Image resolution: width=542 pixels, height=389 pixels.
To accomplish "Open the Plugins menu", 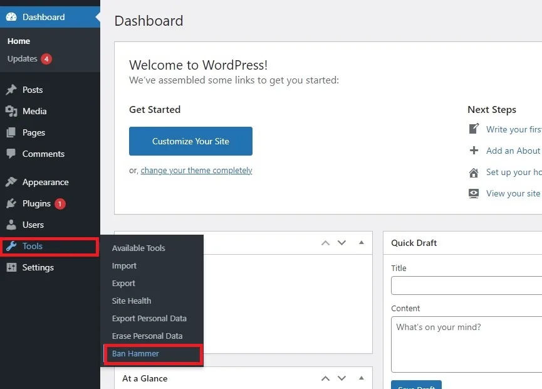I will [x=50, y=203].
